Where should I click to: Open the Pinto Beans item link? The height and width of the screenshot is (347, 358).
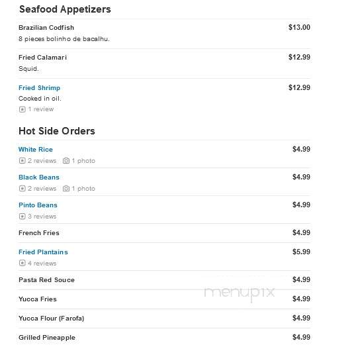point(38,205)
